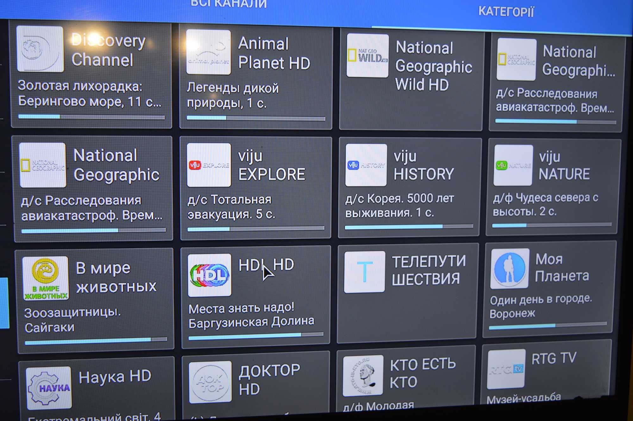The width and height of the screenshot is (633, 421).
Task: Select program 'Легенды дикой природы, 1 с.'
Action: coord(233,95)
